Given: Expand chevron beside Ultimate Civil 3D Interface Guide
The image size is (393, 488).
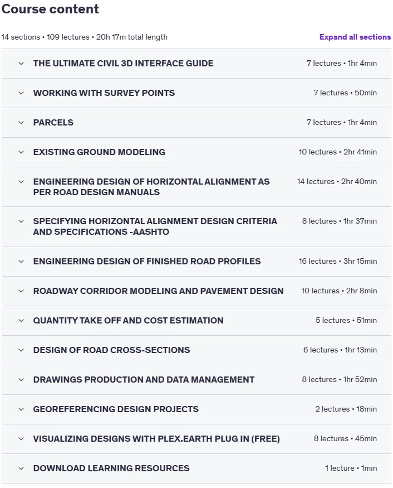Looking at the screenshot, I should [21, 64].
